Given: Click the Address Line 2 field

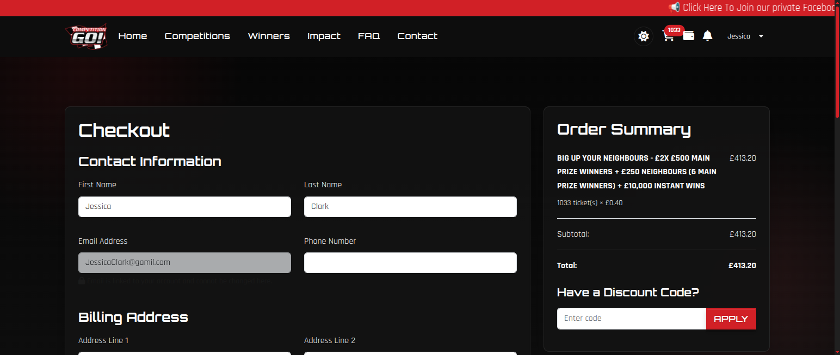Looking at the screenshot, I should pyautogui.click(x=410, y=353).
